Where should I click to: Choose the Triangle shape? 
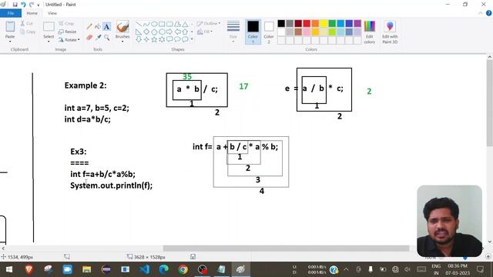[185, 24]
